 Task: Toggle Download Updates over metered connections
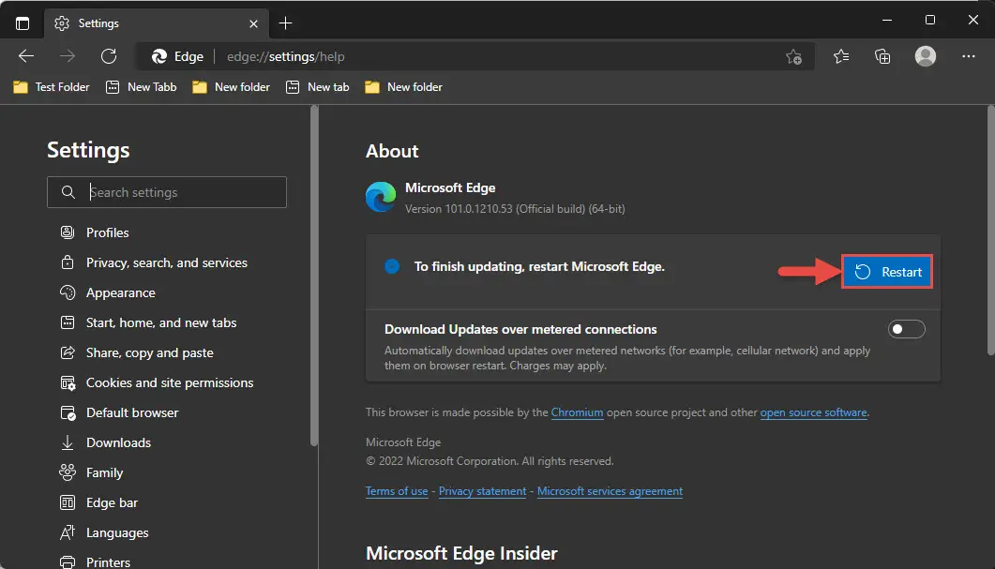tap(906, 329)
